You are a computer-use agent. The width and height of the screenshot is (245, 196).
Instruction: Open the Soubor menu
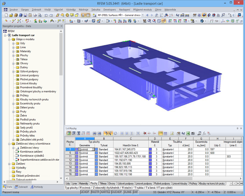coord(14,10)
